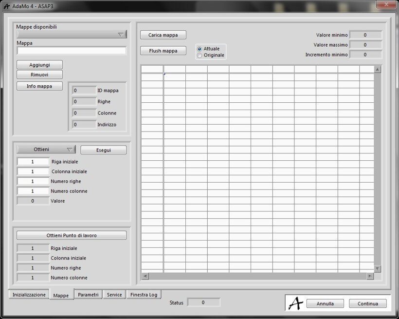The height and width of the screenshot is (319, 399).
Task: Click the Riga iniziale field under Ottieni
Action: [33, 162]
